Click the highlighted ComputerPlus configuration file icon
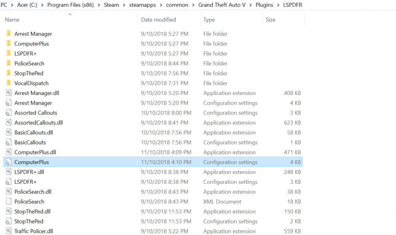396x235 pixels. pyautogui.click(x=9, y=162)
